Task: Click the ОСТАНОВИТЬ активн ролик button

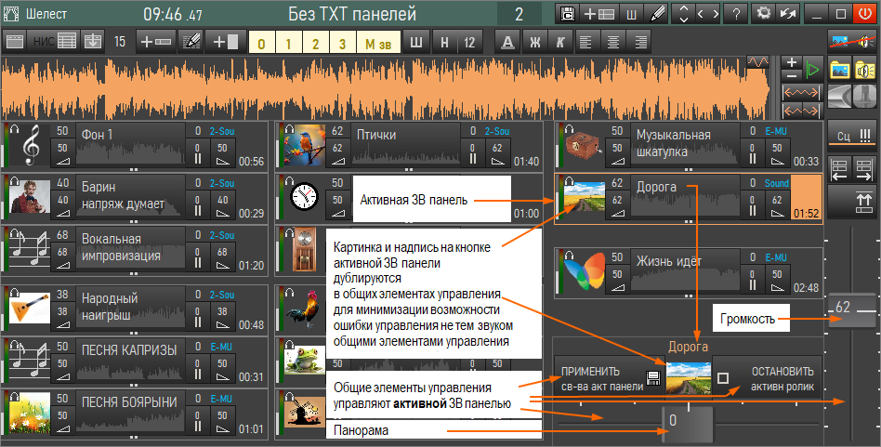Action: (767, 378)
